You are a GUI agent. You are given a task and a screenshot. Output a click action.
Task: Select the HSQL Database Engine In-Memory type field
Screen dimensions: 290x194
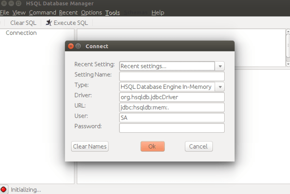click(x=166, y=87)
